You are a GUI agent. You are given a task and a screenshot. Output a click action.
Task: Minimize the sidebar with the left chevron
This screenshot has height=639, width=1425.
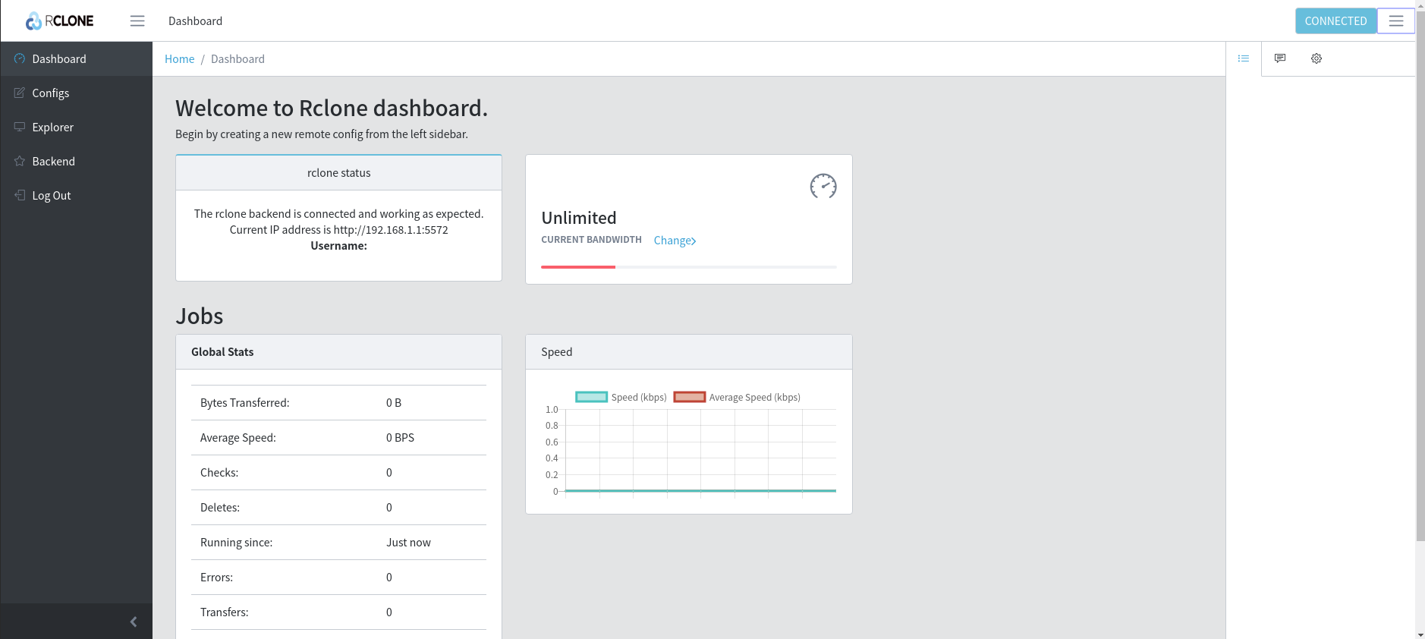tap(134, 622)
